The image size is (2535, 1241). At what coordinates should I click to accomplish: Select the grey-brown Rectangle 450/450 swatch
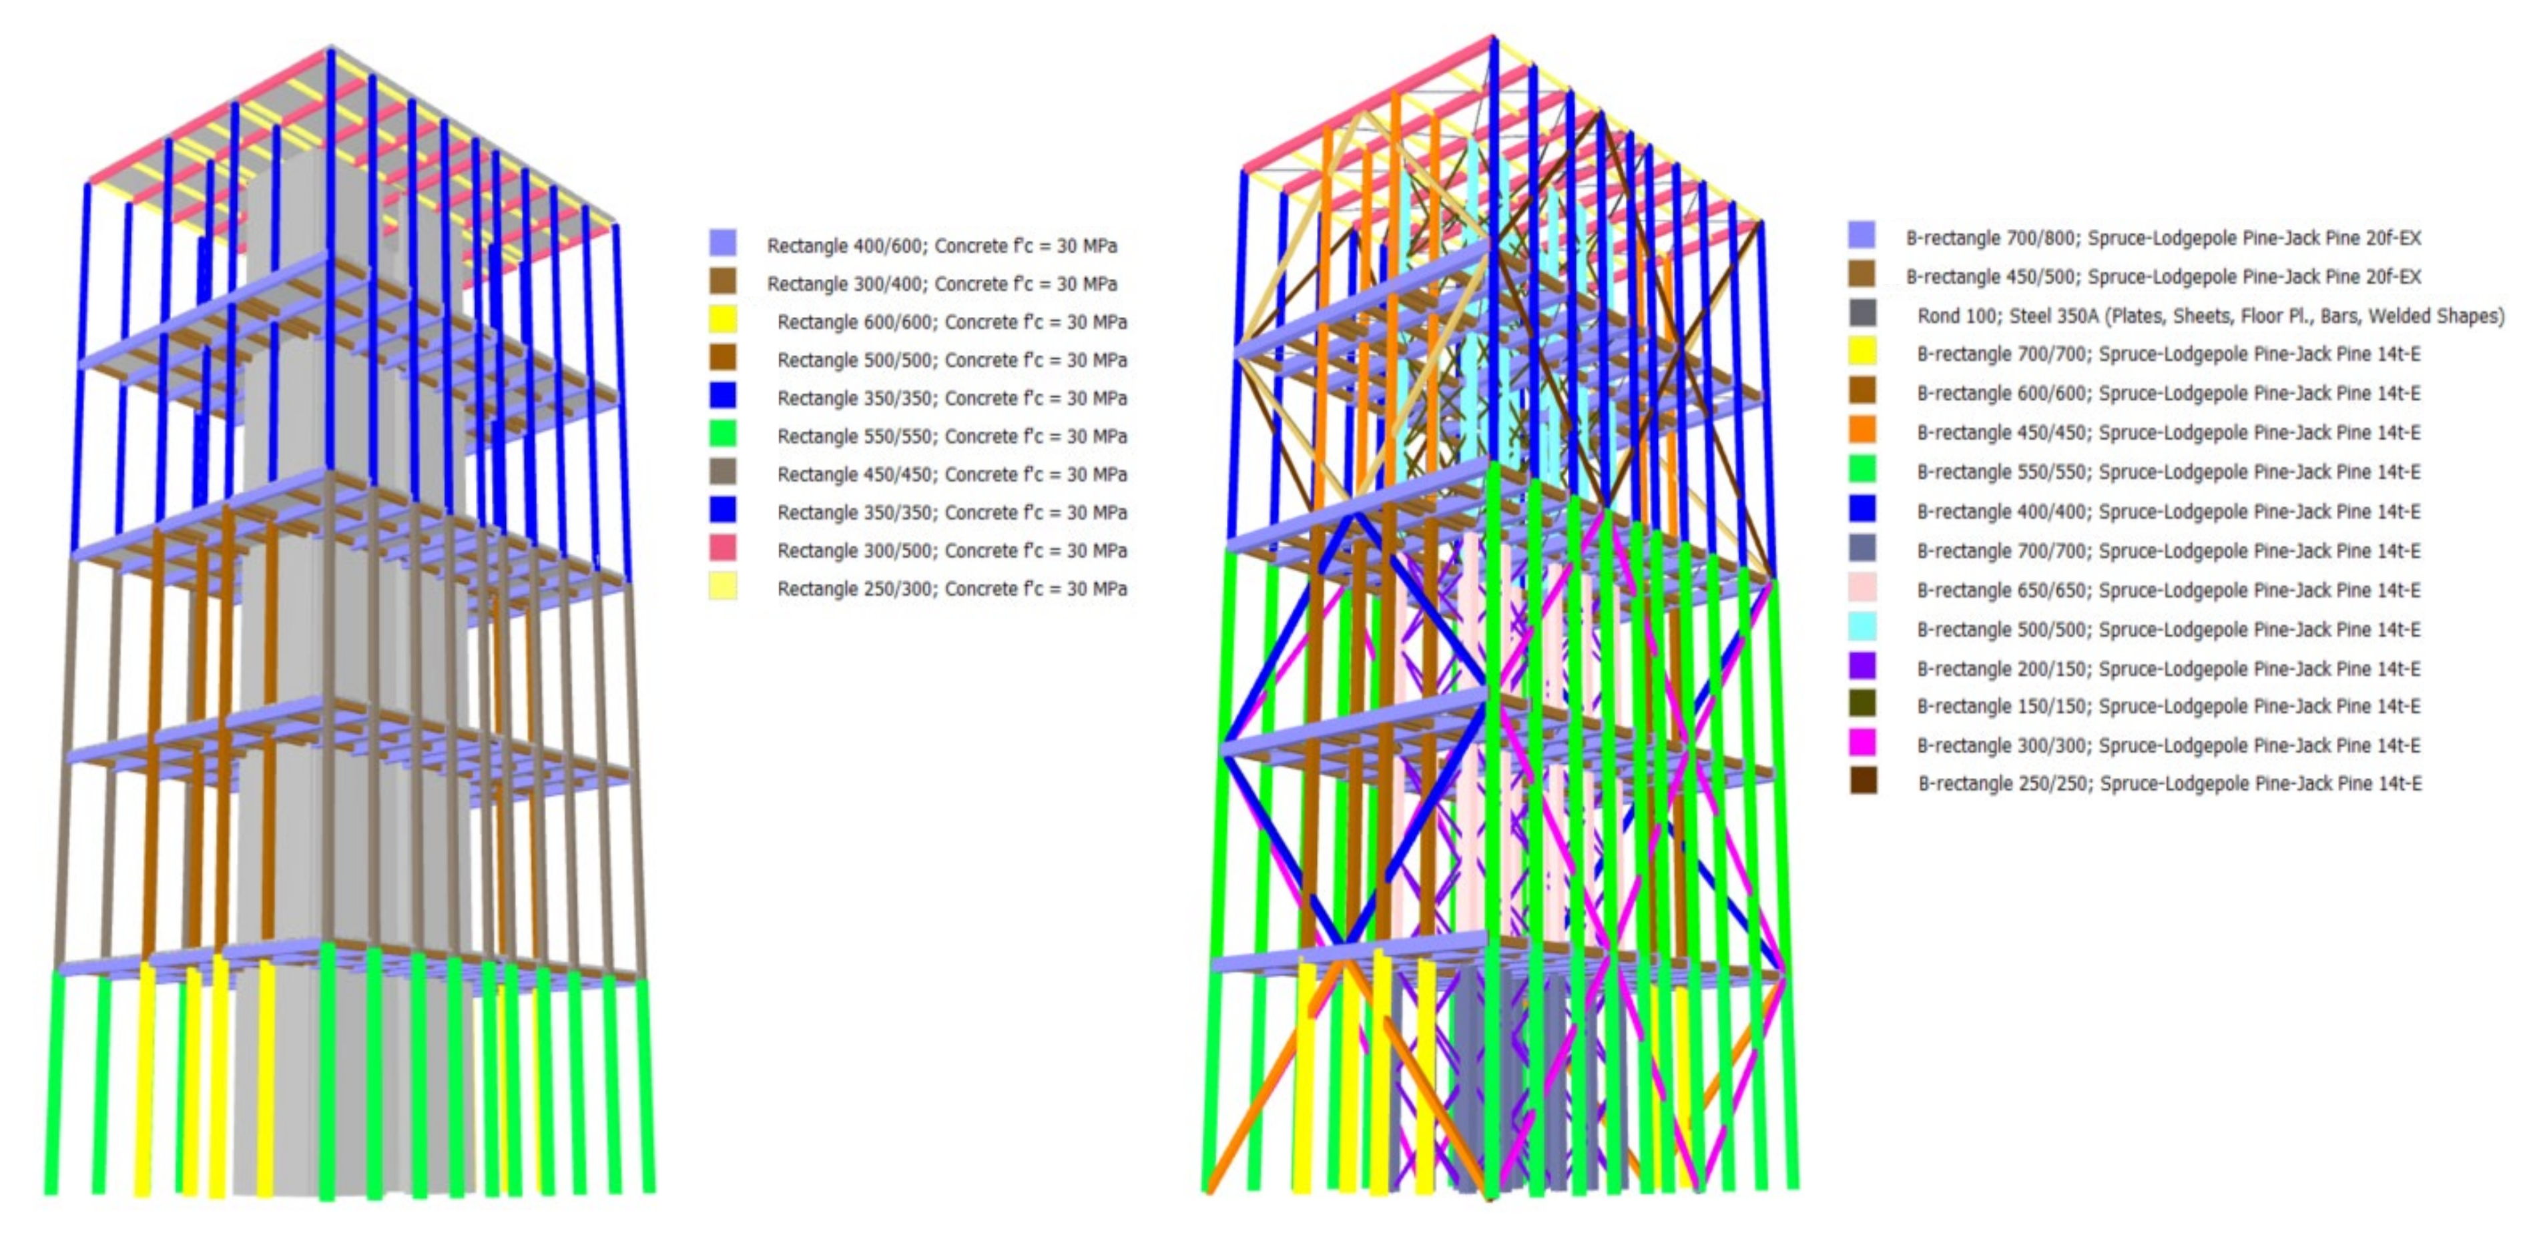point(722,472)
